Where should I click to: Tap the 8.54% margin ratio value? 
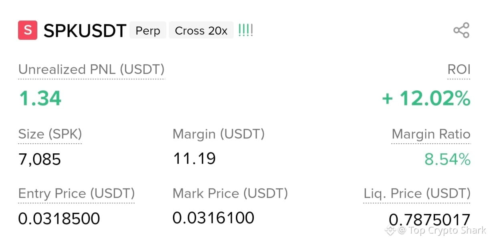tap(447, 160)
